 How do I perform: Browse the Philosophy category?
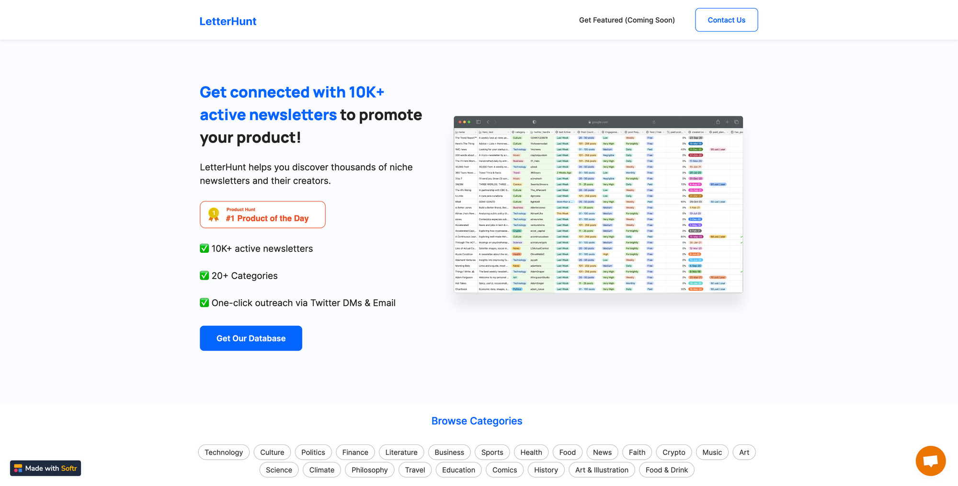(369, 470)
